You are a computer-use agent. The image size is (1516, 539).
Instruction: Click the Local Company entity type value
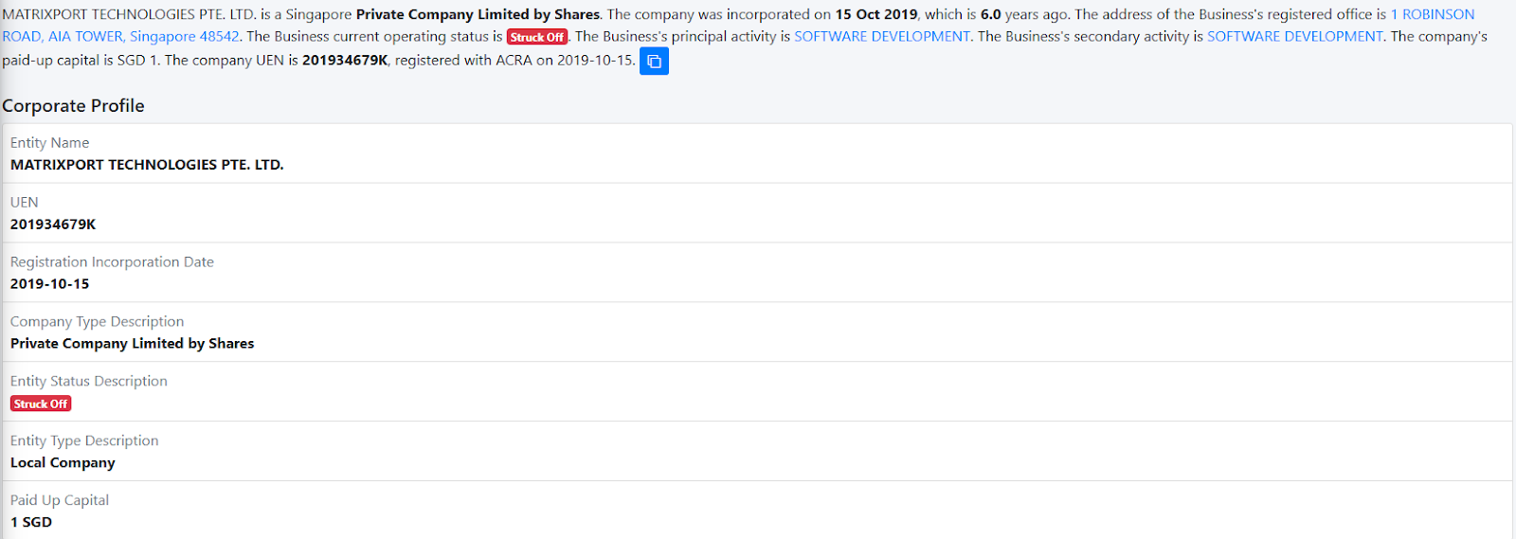pyautogui.click(x=63, y=463)
